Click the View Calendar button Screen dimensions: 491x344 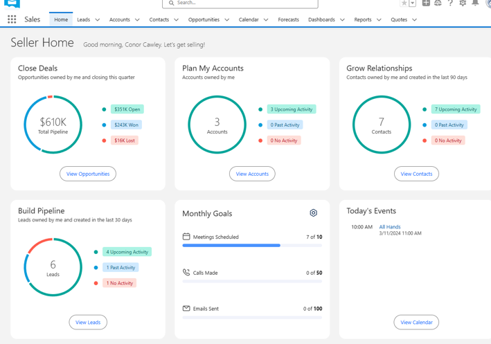(x=416, y=322)
